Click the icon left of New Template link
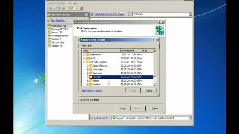 (49, 20)
